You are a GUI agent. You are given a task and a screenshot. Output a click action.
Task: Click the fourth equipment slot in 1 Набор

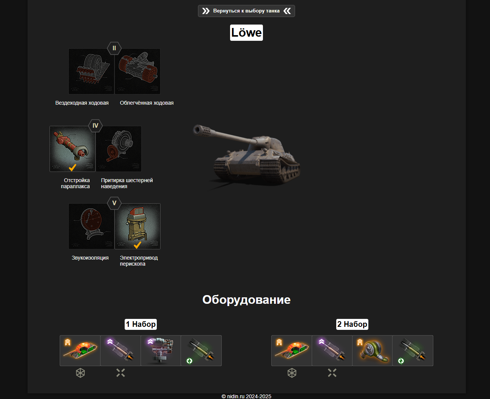pyautogui.click(x=201, y=351)
